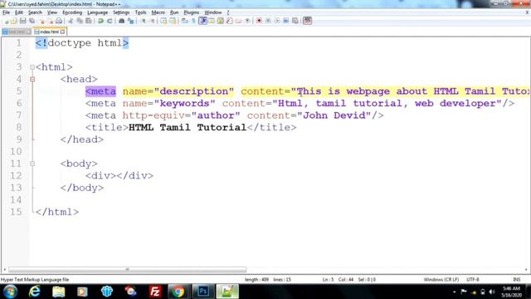Stop macro recording from the toolbar
This screenshot has width=531, height=299.
pyautogui.click(x=268, y=21)
